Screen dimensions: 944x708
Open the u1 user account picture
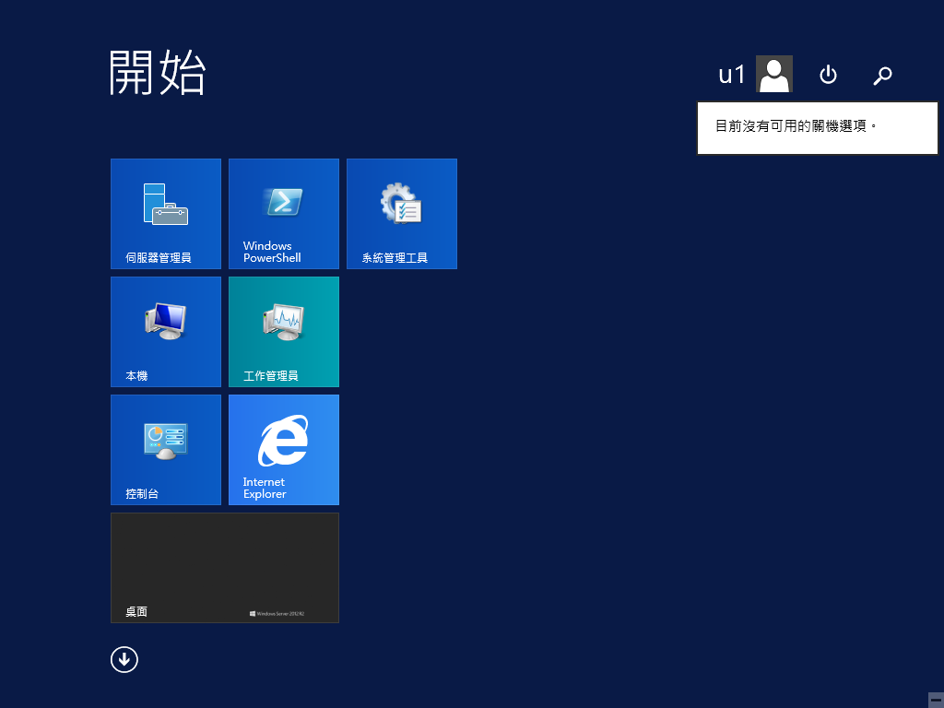(774, 74)
